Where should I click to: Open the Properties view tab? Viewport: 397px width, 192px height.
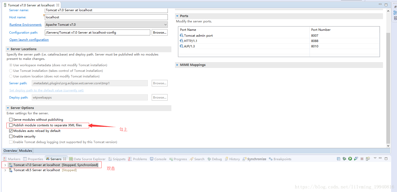pos(33,159)
